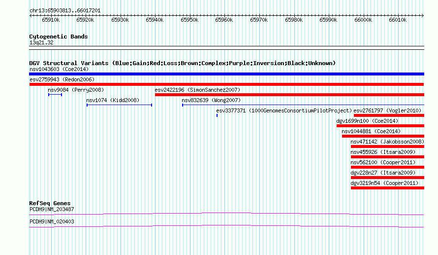
Task: Click the 65990k ruler tick label
Action: (328, 20)
